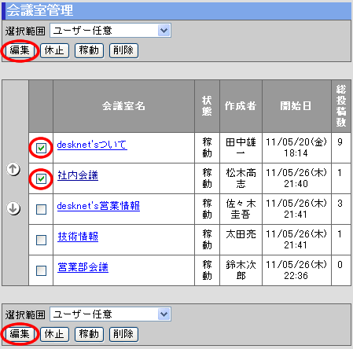
Task: Uncheck the 社内会議 row checkbox
Action: [x=41, y=178]
